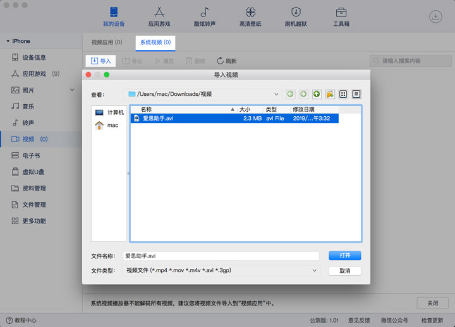Zoom the Import Video dialog window

point(107,74)
